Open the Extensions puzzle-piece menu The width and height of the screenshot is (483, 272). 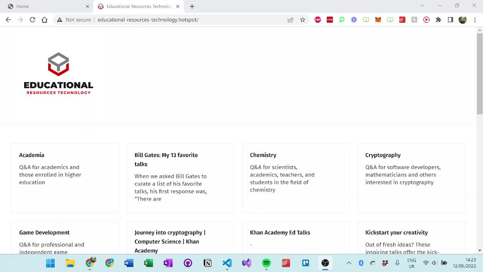pos(438,20)
